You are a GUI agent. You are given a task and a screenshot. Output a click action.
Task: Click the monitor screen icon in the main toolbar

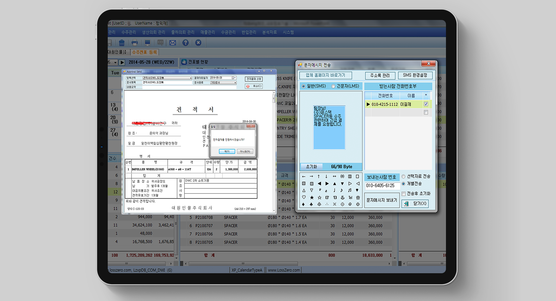pos(147,43)
